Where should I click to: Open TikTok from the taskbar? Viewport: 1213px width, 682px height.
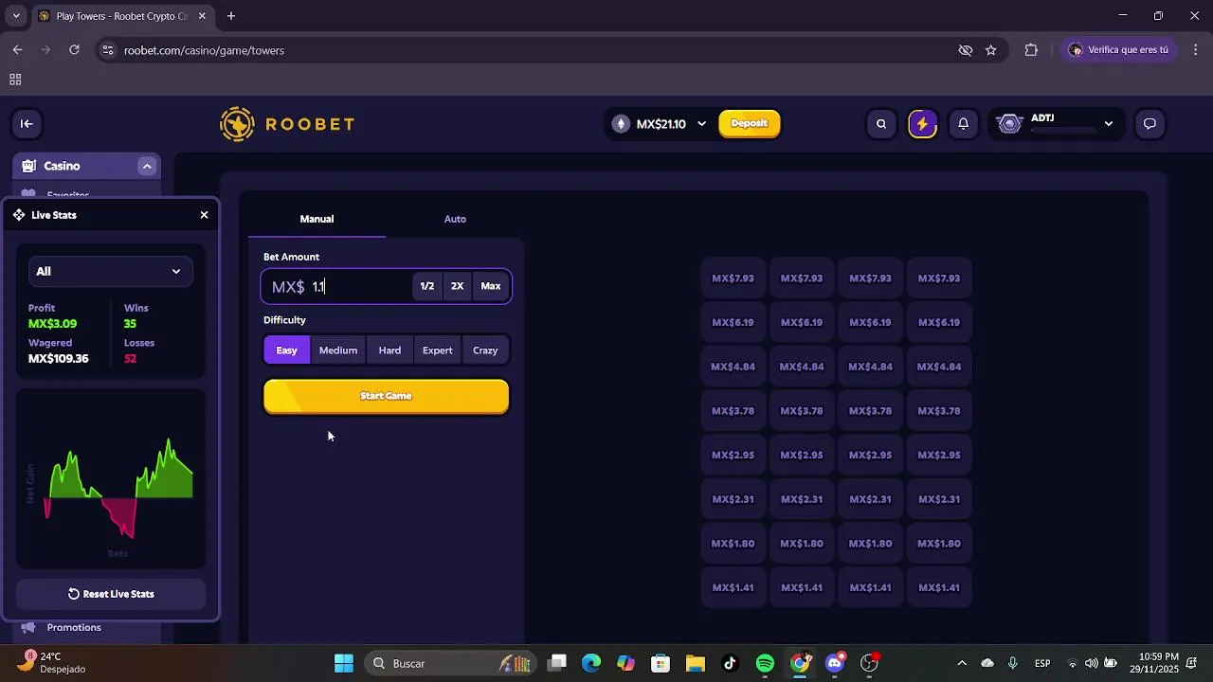coord(730,663)
